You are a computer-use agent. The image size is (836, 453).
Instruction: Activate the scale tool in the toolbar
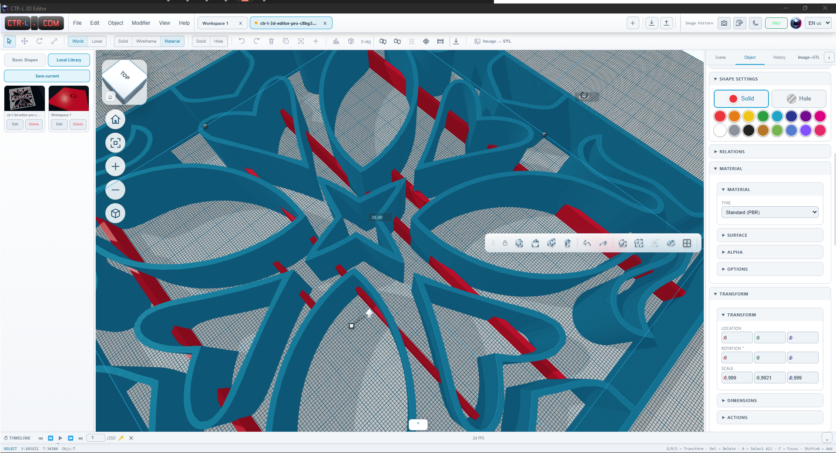54,41
